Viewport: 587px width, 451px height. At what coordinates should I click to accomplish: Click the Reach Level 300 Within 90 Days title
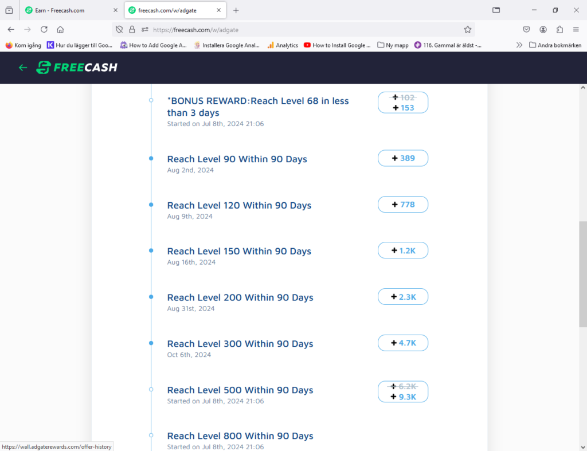(x=240, y=344)
